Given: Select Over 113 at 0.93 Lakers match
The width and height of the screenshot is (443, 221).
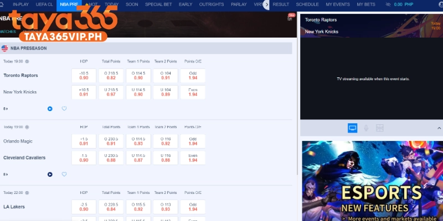Looking at the screenshot, I should tap(166, 207).
